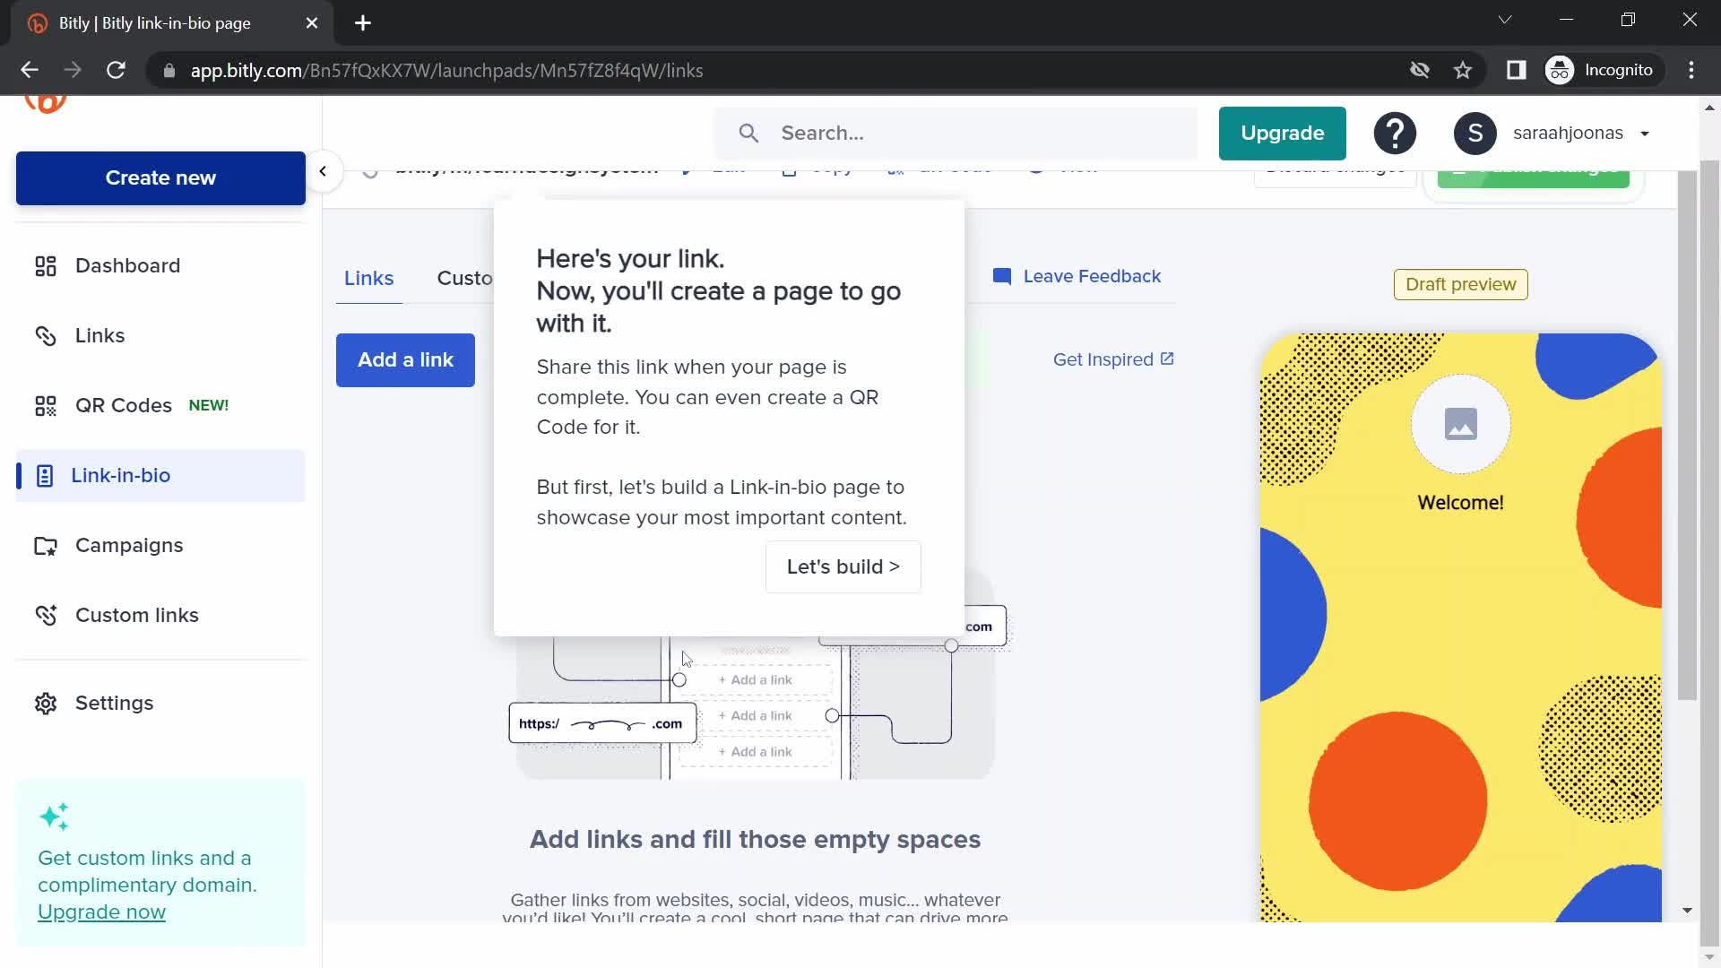This screenshot has height=968, width=1721.
Task: Click the Dashboard icon in sidebar
Action: [44, 264]
